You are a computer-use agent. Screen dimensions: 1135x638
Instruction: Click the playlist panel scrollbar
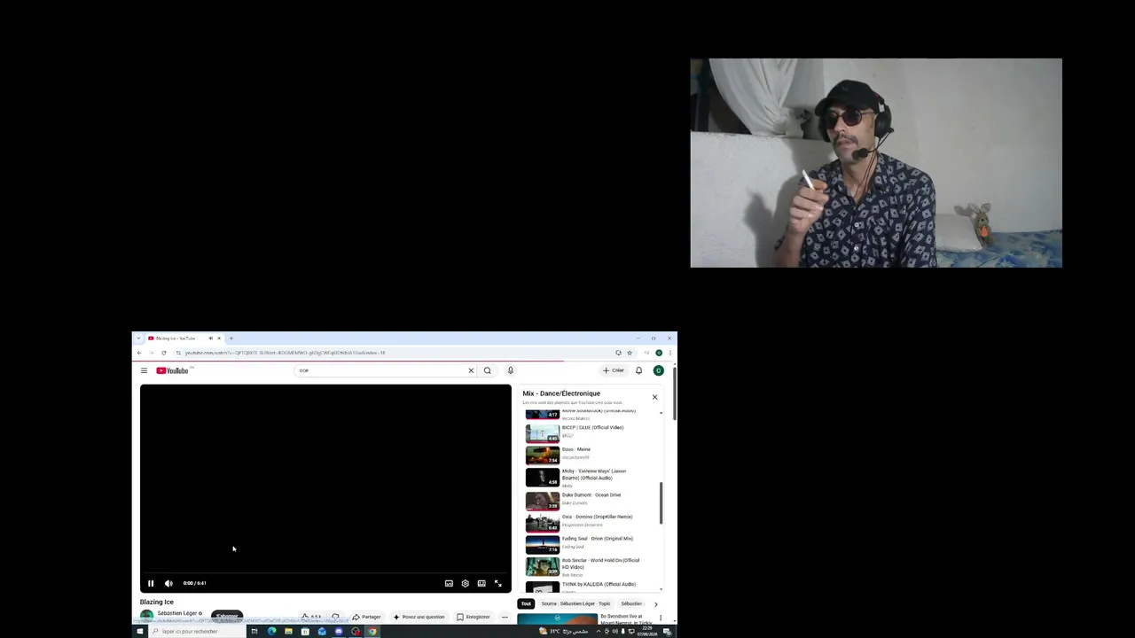(x=661, y=502)
